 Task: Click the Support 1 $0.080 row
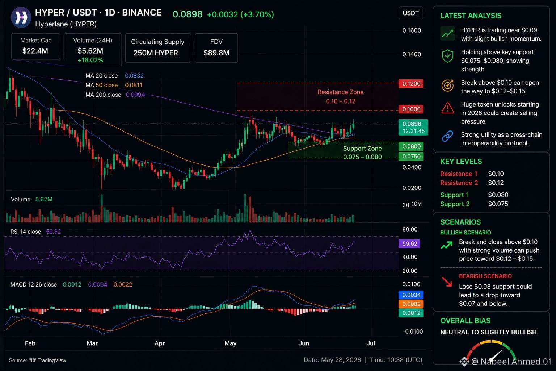pos(474,195)
